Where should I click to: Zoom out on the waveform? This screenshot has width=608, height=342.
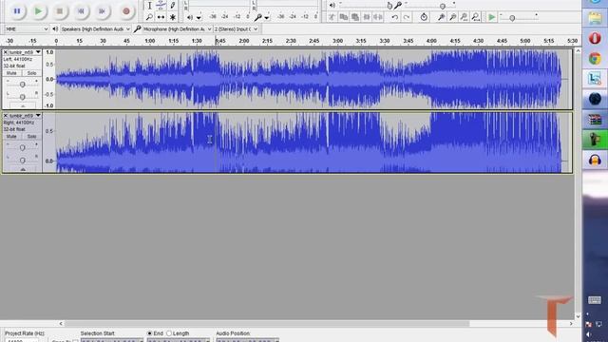[452, 17]
